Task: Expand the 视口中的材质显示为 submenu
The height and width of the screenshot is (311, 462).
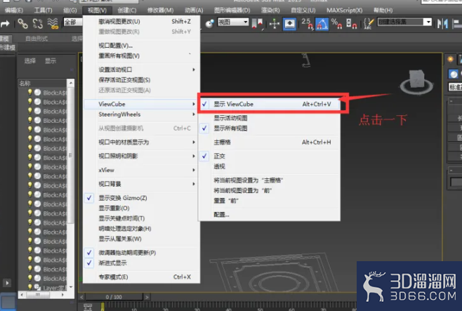Action: click(x=141, y=143)
